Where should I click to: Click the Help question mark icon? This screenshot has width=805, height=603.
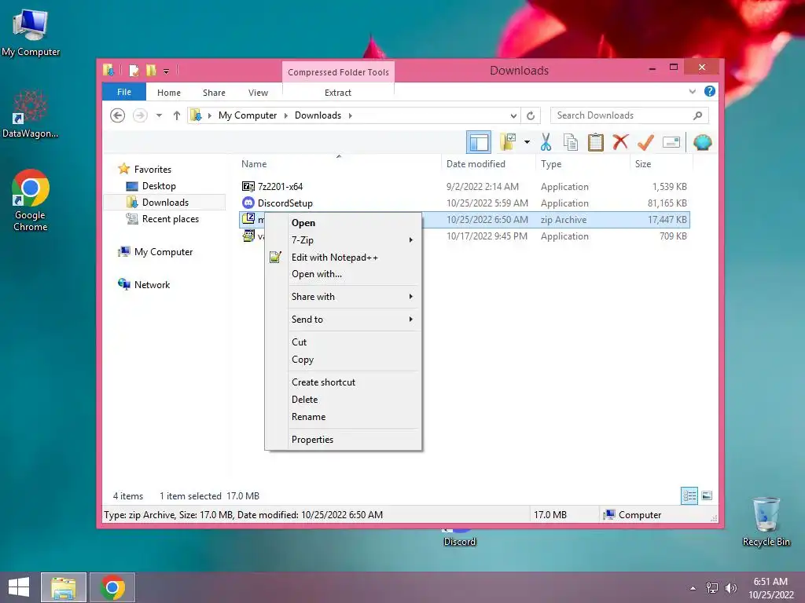[710, 91]
